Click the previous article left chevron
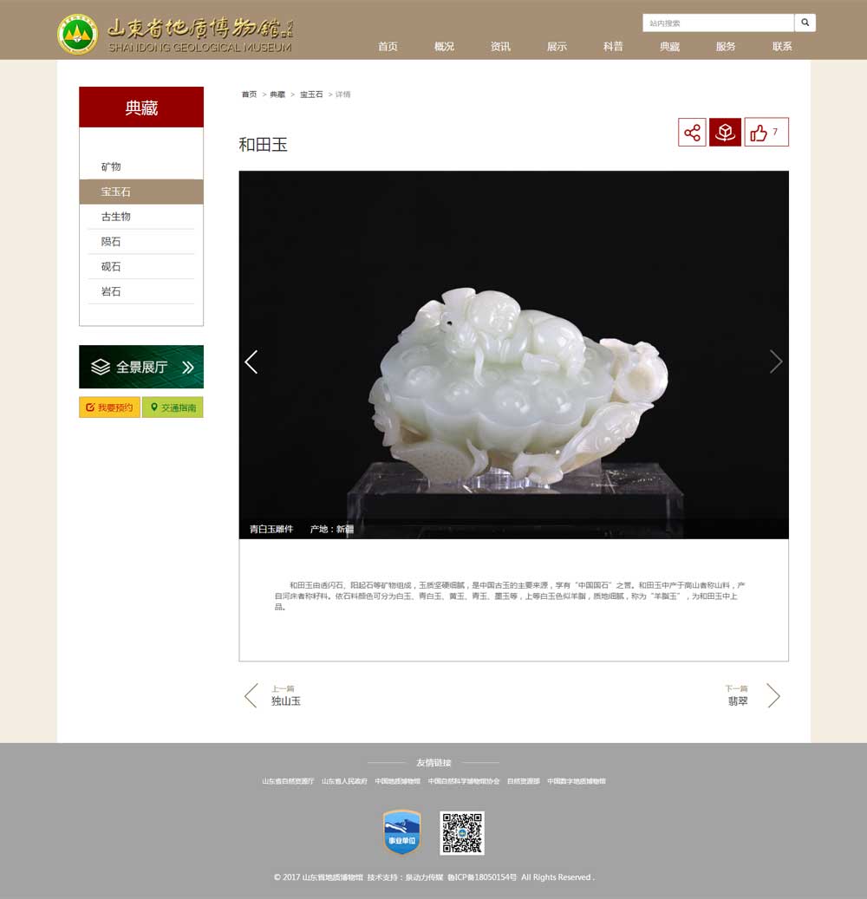The height and width of the screenshot is (899, 867). 251,695
